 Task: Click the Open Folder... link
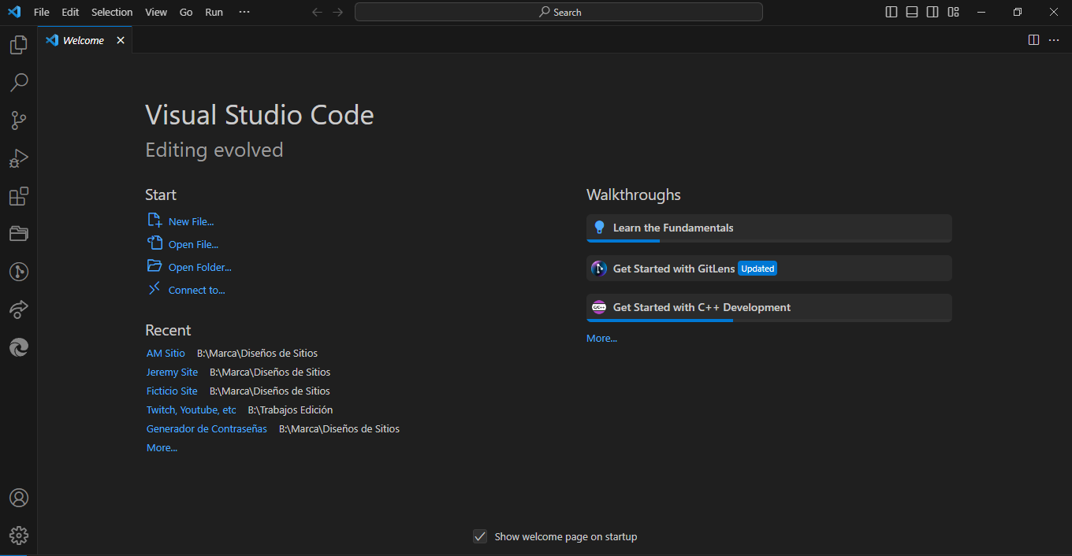coord(199,267)
